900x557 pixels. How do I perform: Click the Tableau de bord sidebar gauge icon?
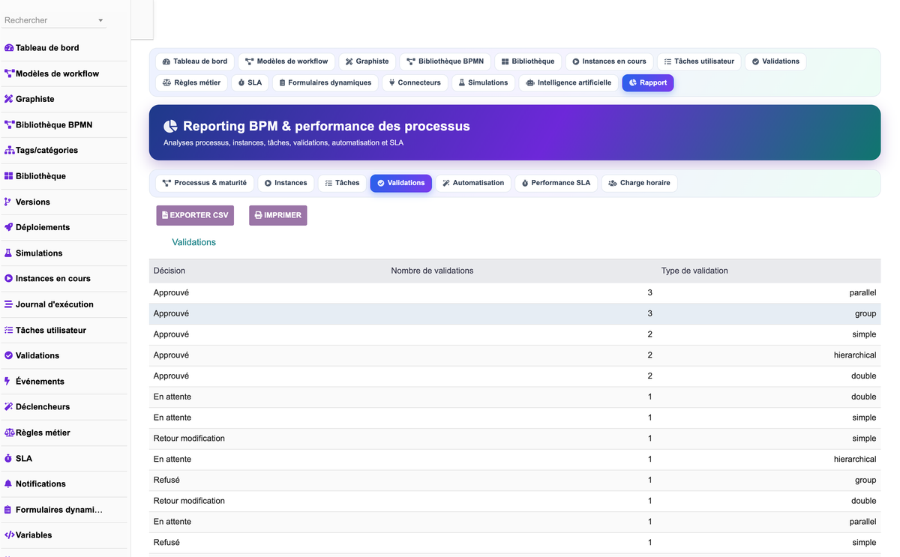pyautogui.click(x=9, y=48)
